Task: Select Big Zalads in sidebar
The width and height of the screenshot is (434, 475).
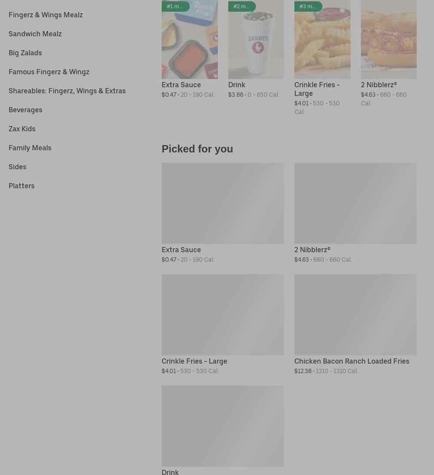Action: point(25,53)
